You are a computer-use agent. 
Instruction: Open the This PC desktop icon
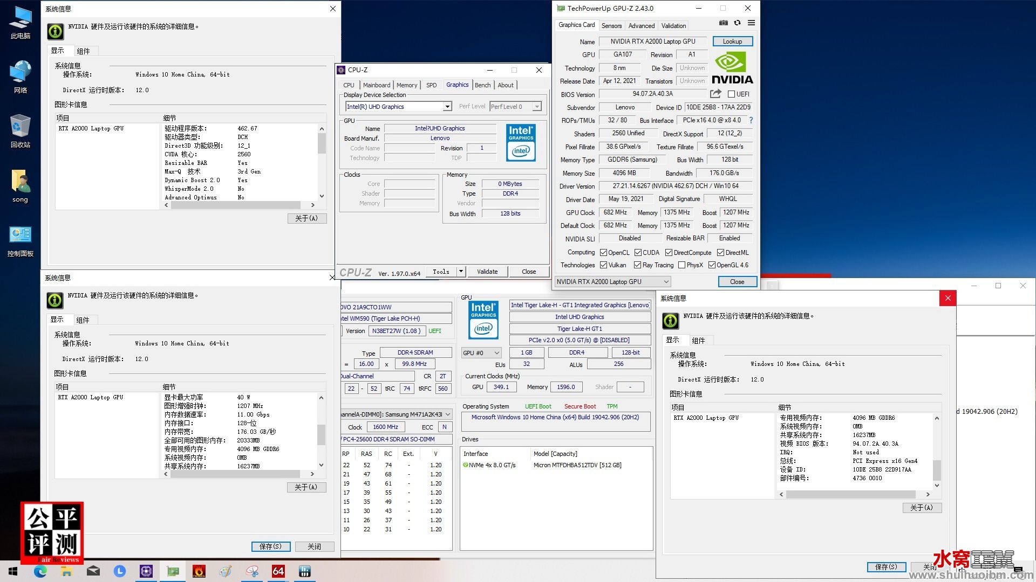[x=21, y=23]
